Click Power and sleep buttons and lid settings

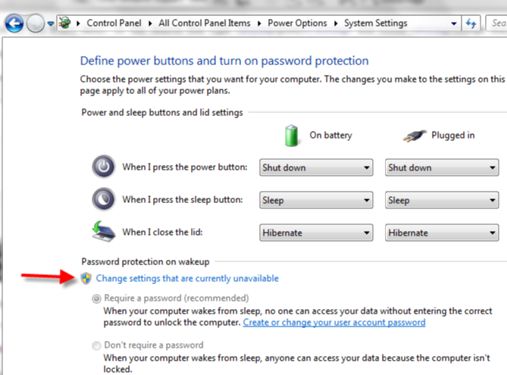[x=162, y=112]
